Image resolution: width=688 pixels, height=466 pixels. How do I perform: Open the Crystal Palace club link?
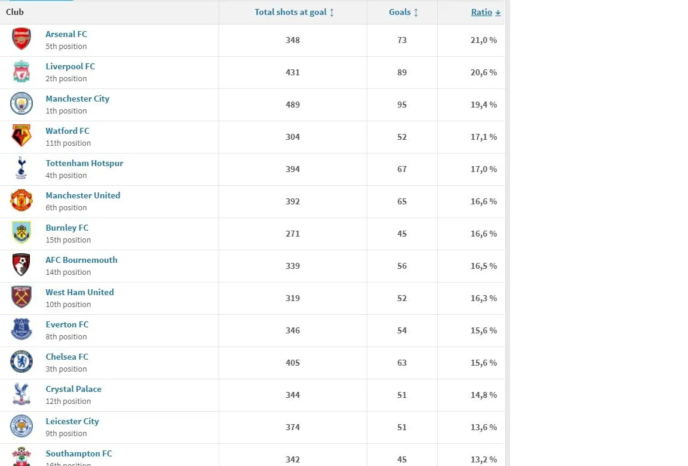pyautogui.click(x=73, y=389)
